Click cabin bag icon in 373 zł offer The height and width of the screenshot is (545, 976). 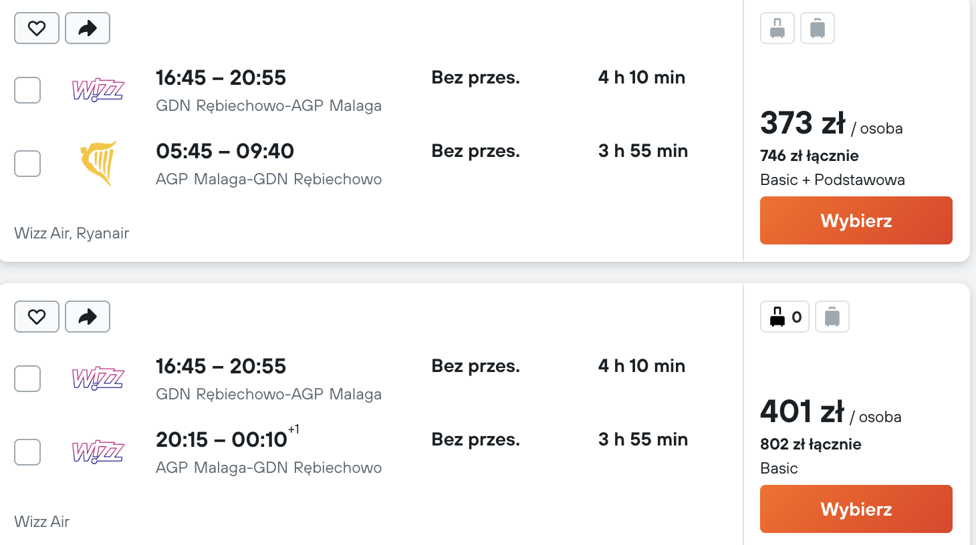tap(777, 28)
